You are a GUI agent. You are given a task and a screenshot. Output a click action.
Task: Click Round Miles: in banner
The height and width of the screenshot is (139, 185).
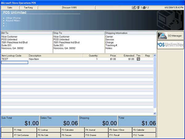[x=13, y=21]
